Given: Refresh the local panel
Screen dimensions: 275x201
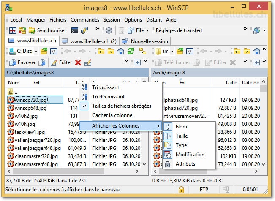Looking at the screenshot, I should 131,51.
